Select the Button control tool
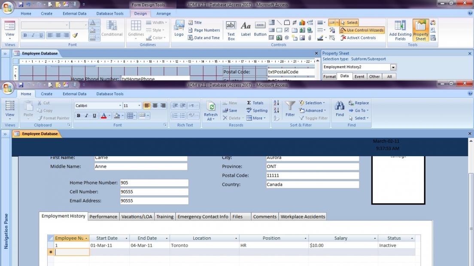Image resolution: width=474 pixels, height=266 pixels. [x=260, y=29]
